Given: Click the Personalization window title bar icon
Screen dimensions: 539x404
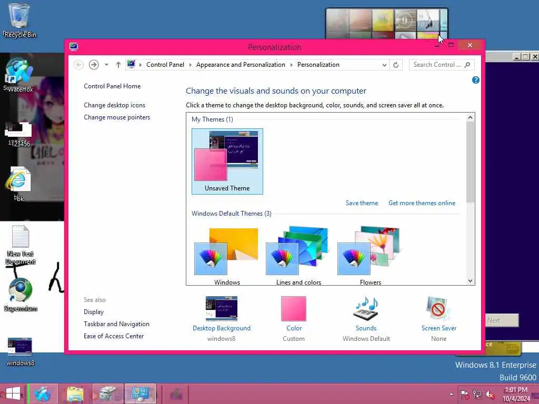Looking at the screenshot, I should 74,46.
